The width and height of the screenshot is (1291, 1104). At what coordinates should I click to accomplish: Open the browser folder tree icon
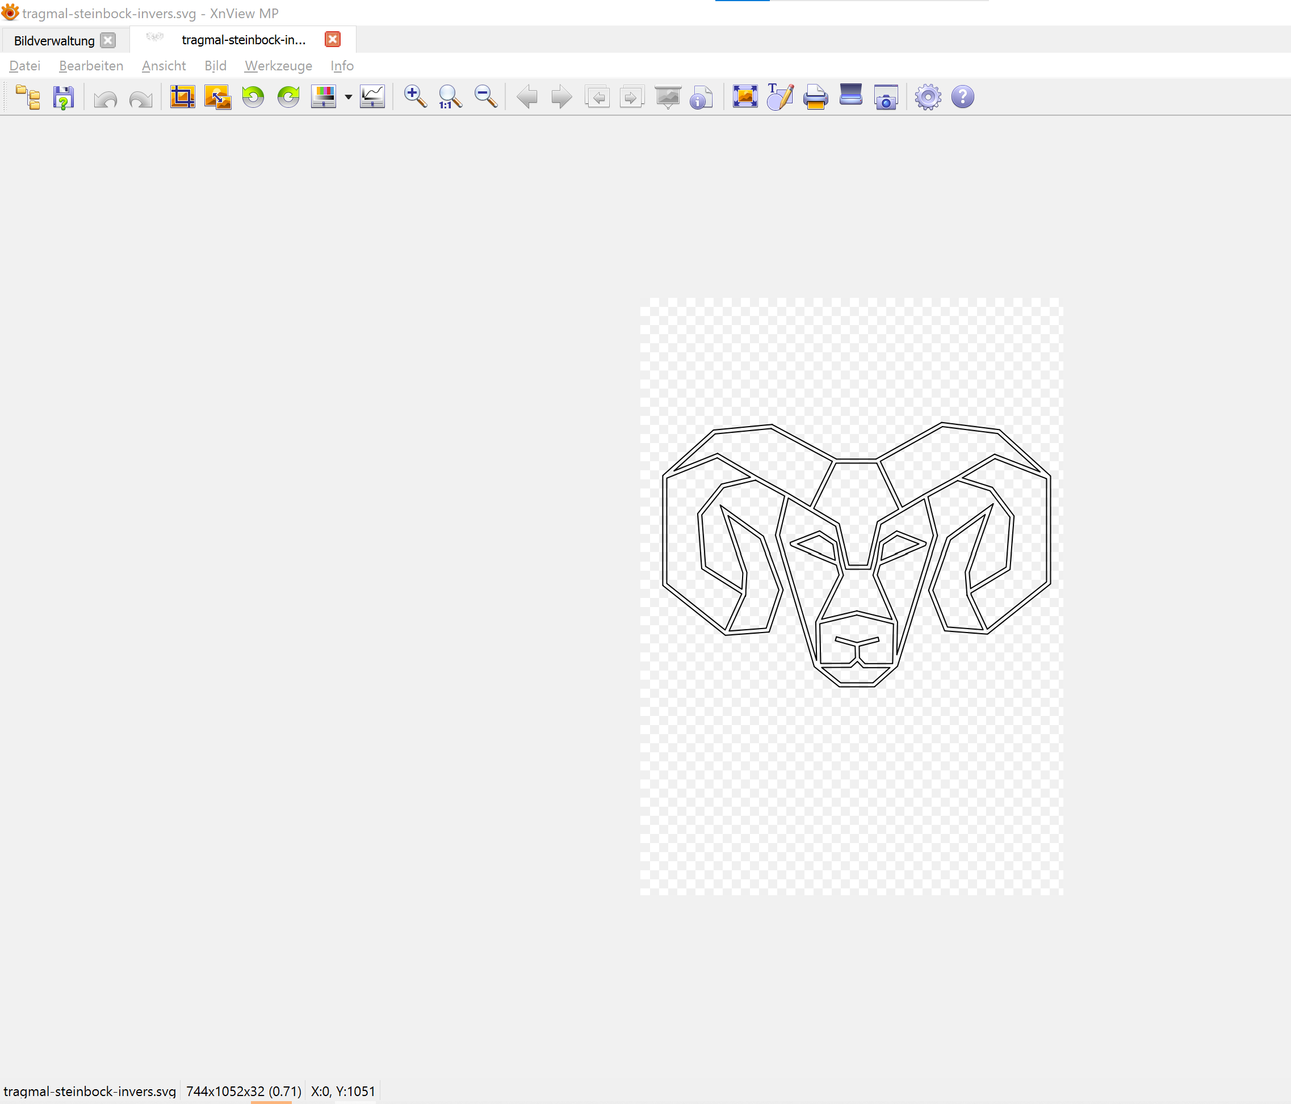coord(28,98)
